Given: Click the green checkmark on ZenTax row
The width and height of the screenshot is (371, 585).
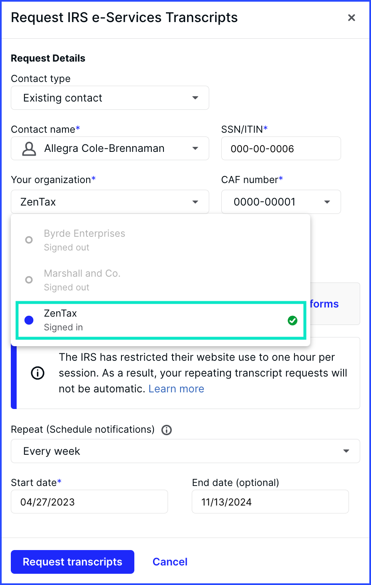Looking at the screenshot, I should pyautogui.click(x=292, y=320).
